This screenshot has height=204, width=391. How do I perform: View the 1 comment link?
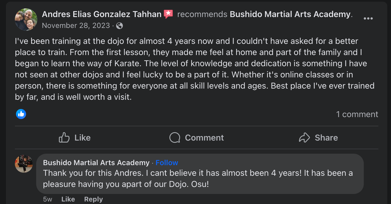click(x=357, y=114)
